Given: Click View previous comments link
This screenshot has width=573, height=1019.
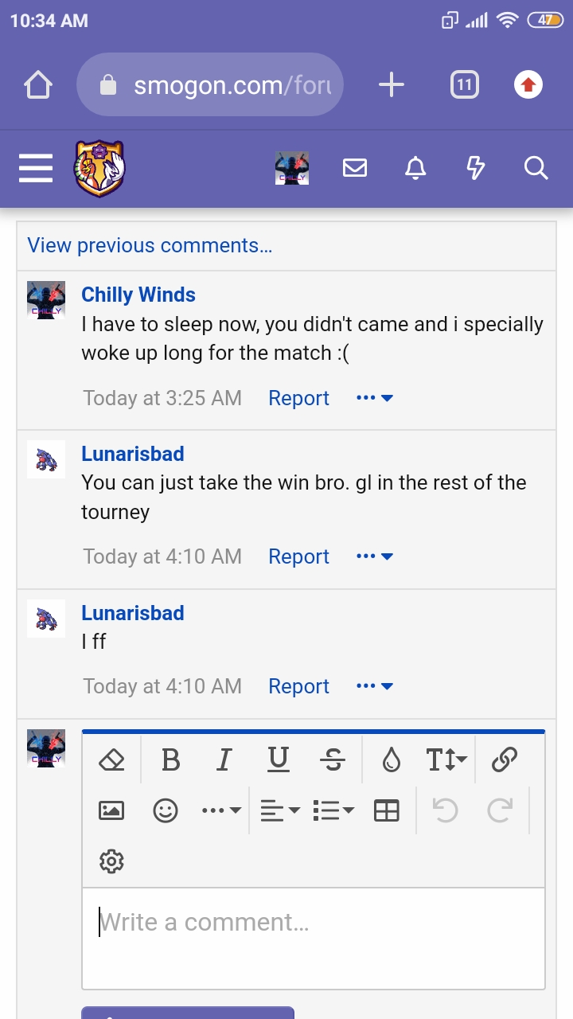Looking at the screenshot, I should [x=150, y=245].
